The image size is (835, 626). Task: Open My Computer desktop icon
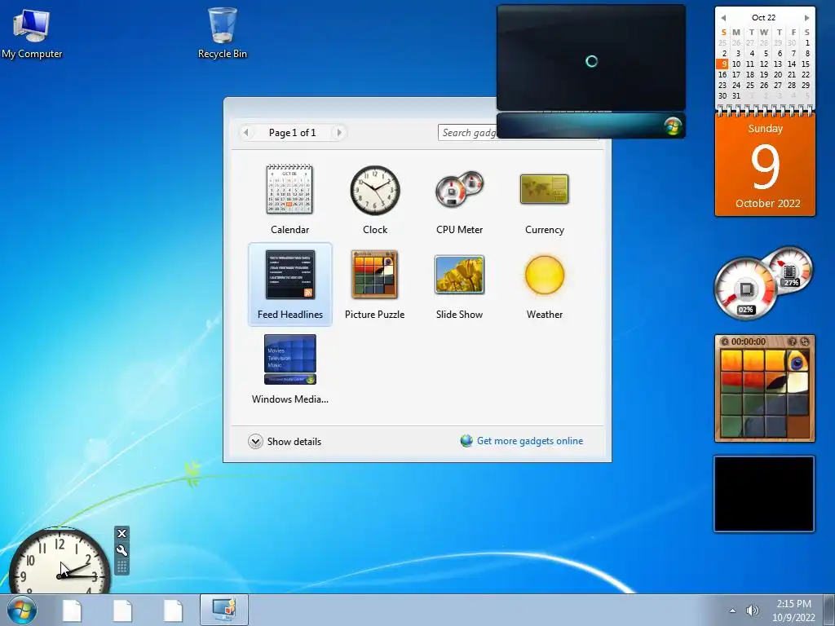point(32,33)
